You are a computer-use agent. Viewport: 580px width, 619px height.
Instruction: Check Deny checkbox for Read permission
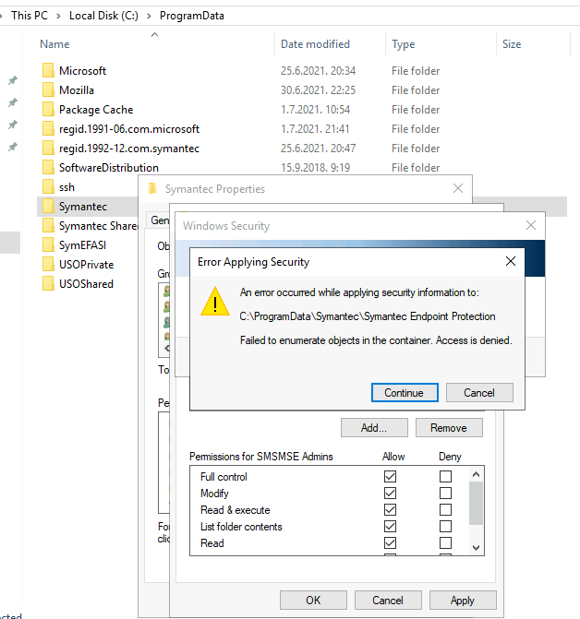pyautogui.click(x=446, y=542)
